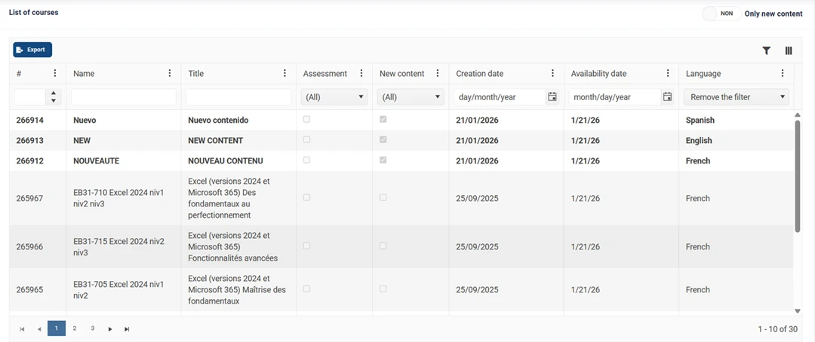Screen dimensions: 815x342
Task: Select the 'EB31-710 Excel 2024 niv1 niv2 niv3' cell
Action: 124,198
